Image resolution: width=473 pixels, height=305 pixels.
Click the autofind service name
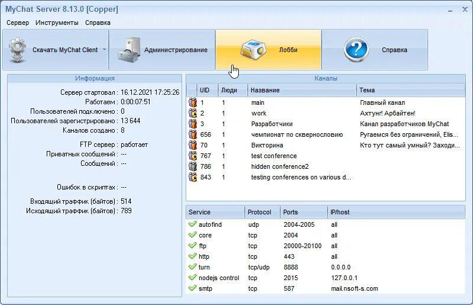pos(210,224)
